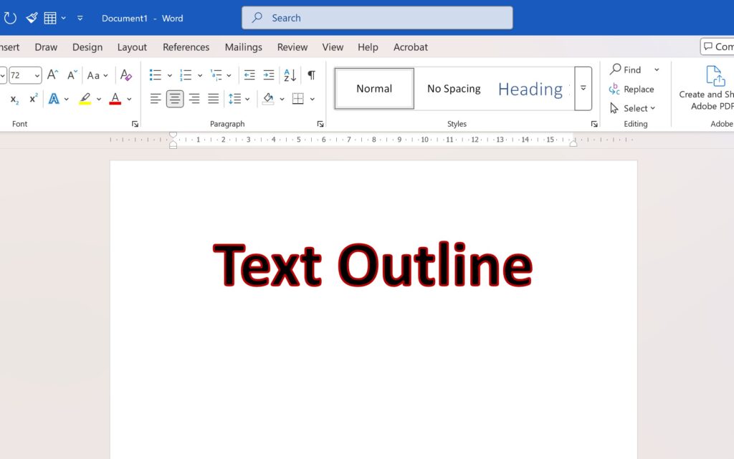The image size is (734, 459).
Task: Open Line Spacing dropdown arrow
Action: point(247,99)
